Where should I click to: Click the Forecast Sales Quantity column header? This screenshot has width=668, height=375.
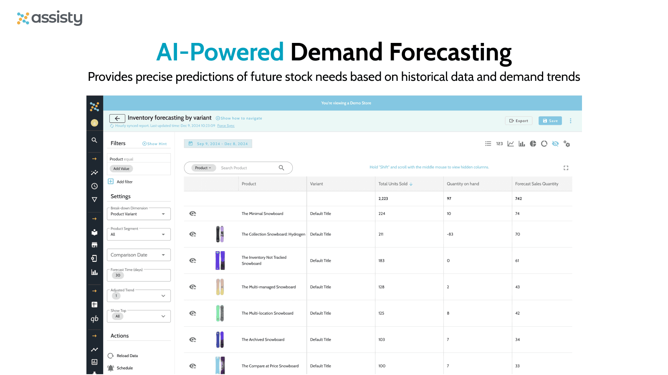536,184
